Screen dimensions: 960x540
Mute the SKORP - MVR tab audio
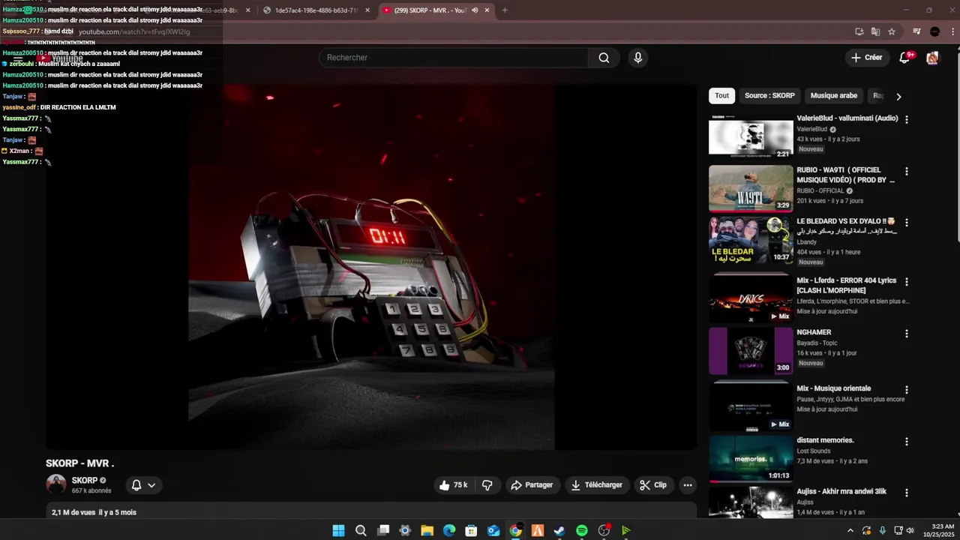pos(475,10)
